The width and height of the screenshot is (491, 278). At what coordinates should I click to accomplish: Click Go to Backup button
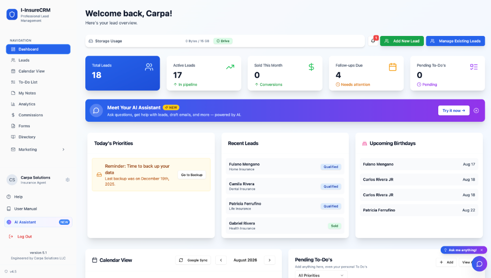pyautogui.click(x=192, y=174)
